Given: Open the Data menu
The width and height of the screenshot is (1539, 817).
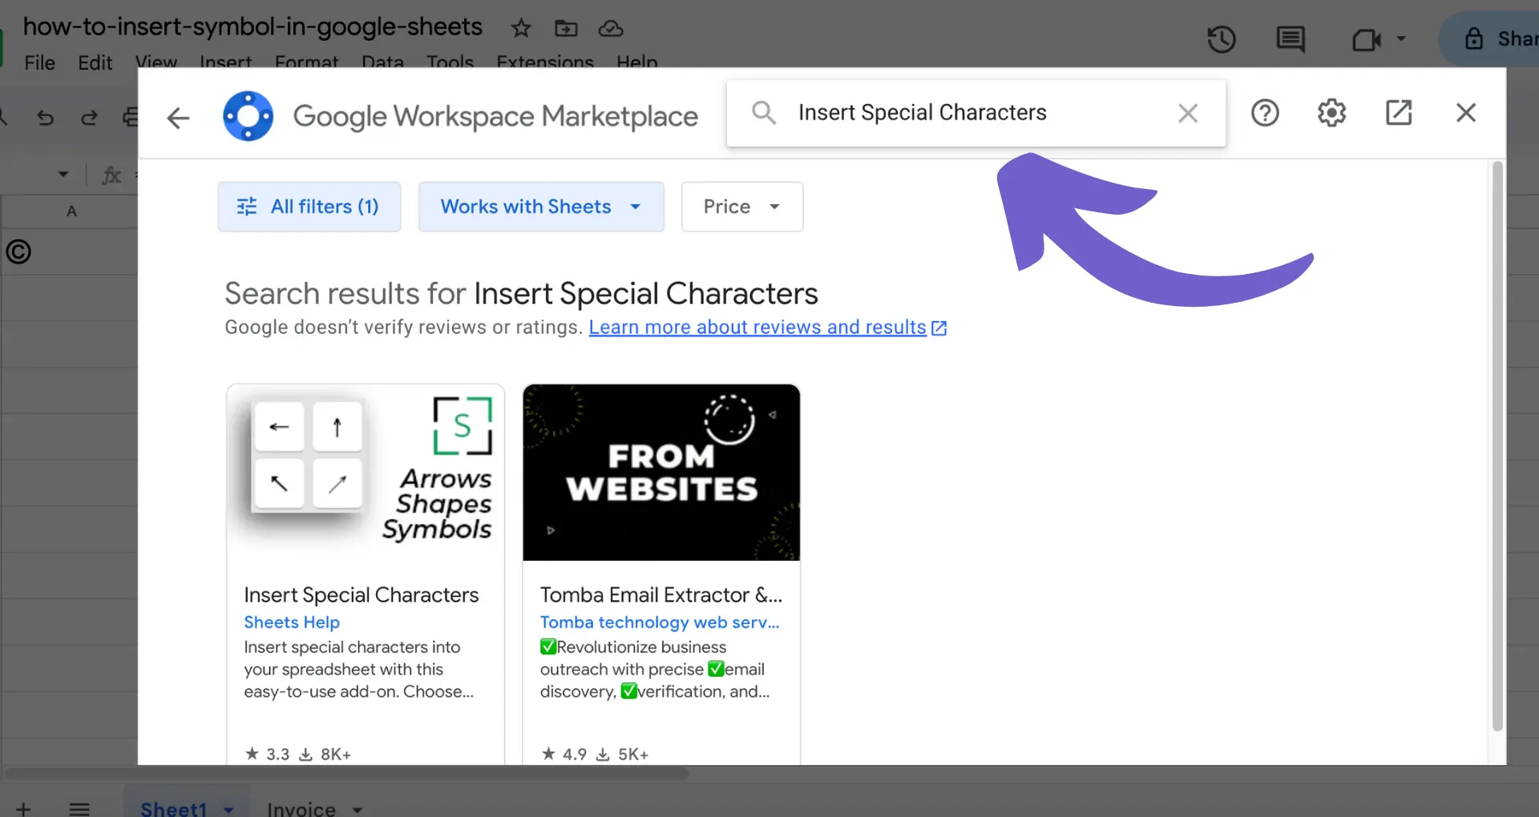Looking at the screenshot, I should (x=382, y=62).
